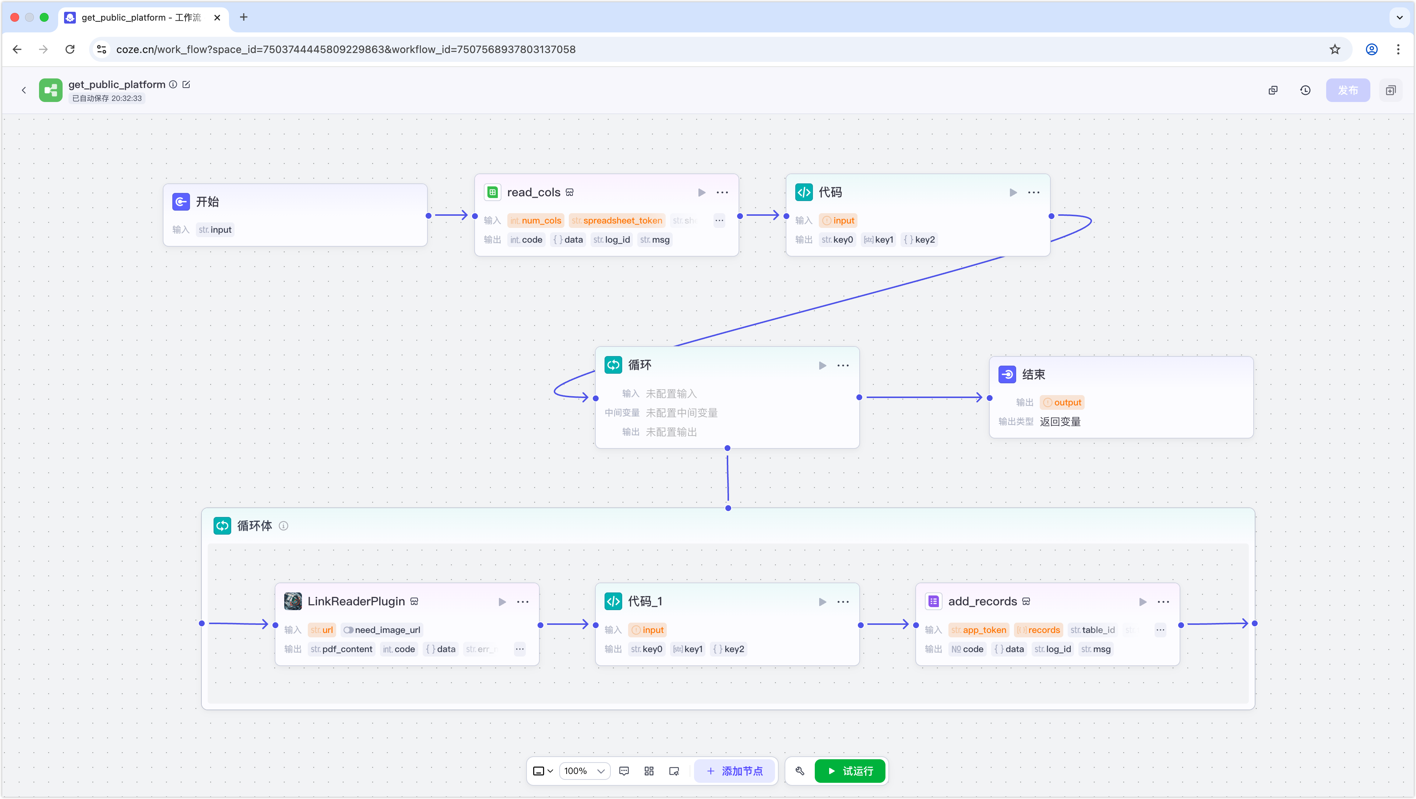Click the 试运行 test run button
Image resolution: width=1416 pixels, height=799 pixels.
(x=850, y=771)
